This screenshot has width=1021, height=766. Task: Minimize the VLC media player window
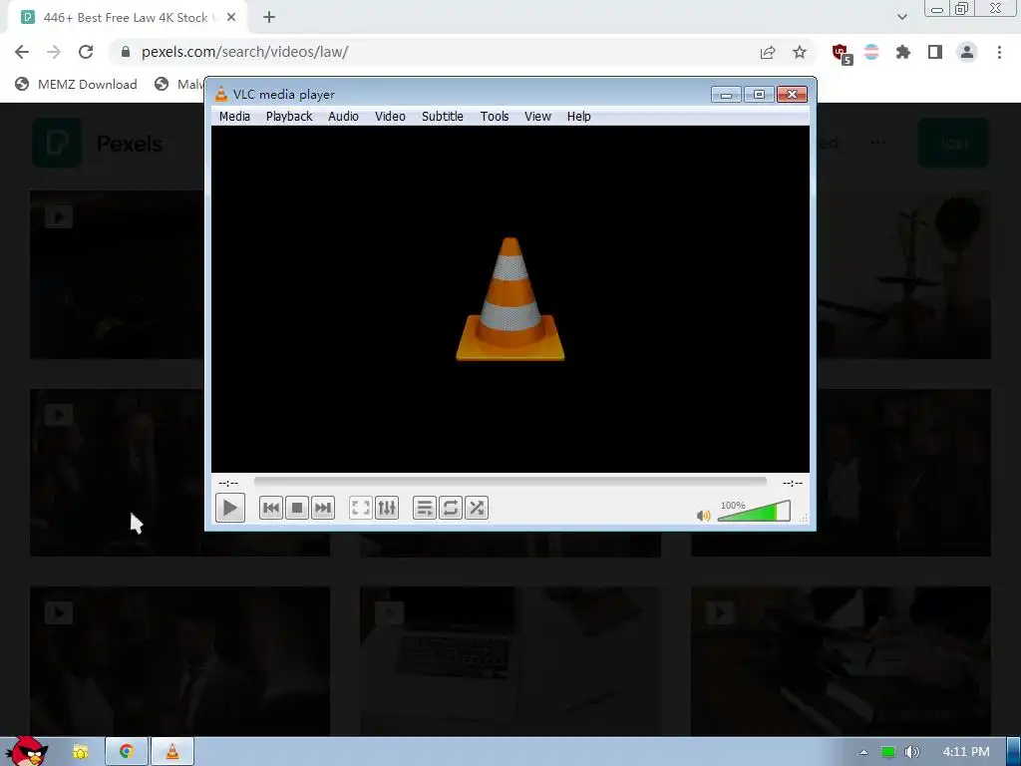726,95
